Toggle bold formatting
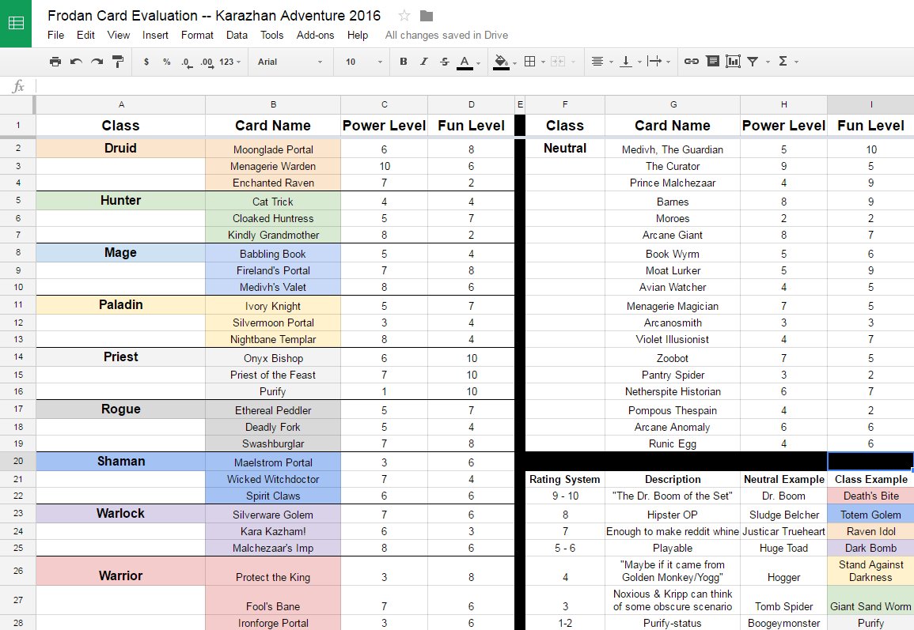 coord(403,61)
